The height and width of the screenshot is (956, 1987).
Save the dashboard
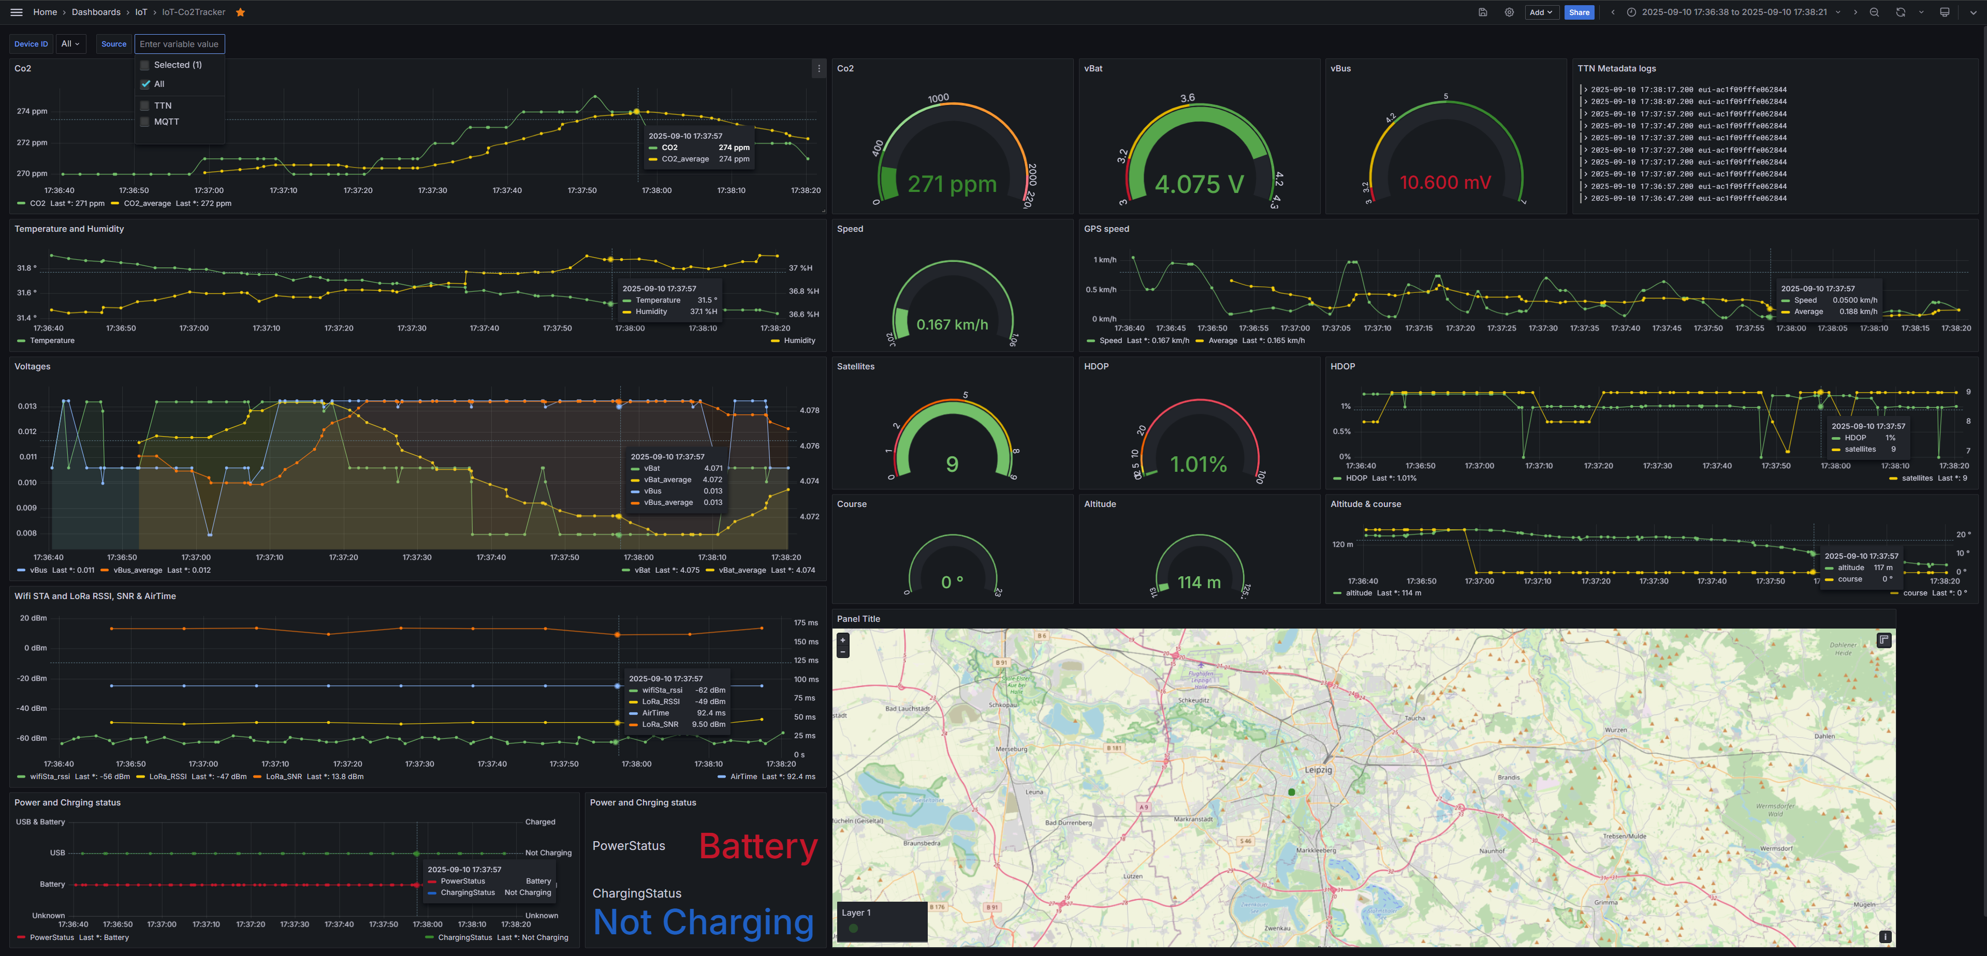[1483, 11]
